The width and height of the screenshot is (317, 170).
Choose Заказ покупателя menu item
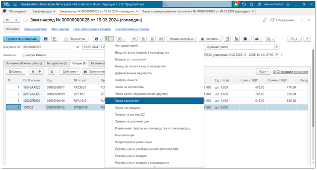click(154, 101)
